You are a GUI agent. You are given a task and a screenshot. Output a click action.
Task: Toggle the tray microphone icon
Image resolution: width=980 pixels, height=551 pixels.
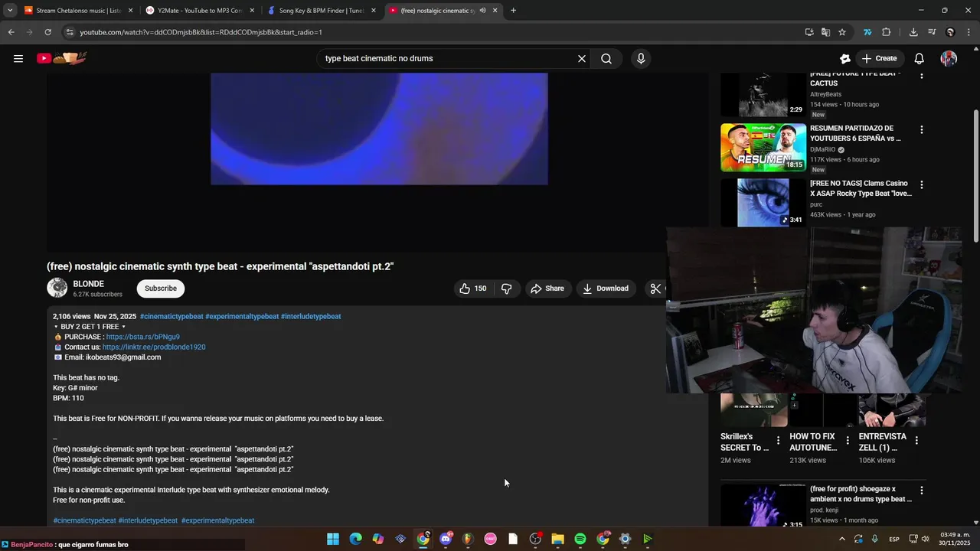coord(875,539)
